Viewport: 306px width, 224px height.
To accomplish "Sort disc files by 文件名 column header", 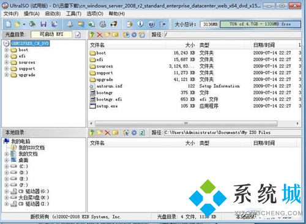I will [x=127, y=45].
